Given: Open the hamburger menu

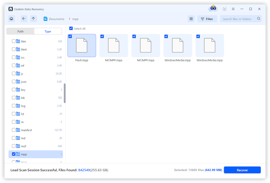Looking at the screenshot, I should pyautogui.click(x=233, y=9).
